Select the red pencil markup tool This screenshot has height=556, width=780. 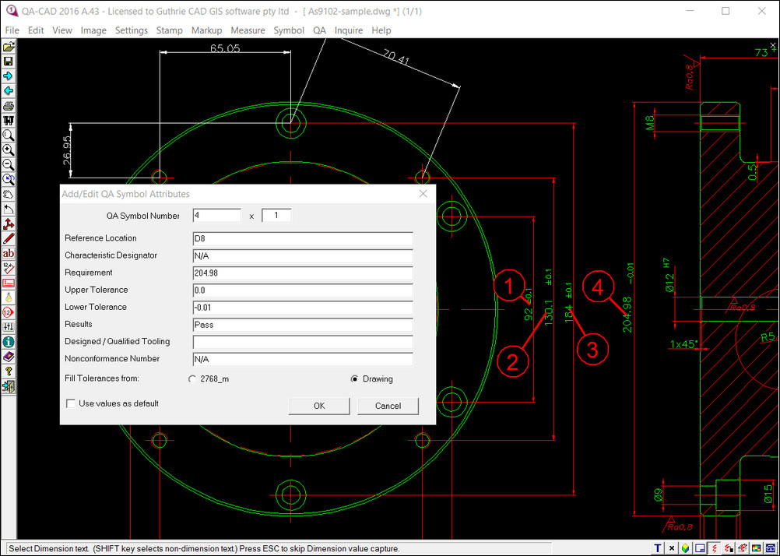(9, 238)
